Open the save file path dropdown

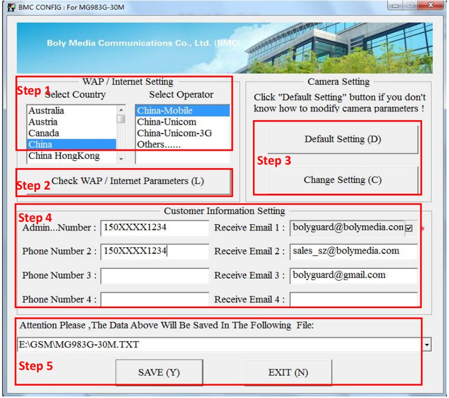(427, 345)
